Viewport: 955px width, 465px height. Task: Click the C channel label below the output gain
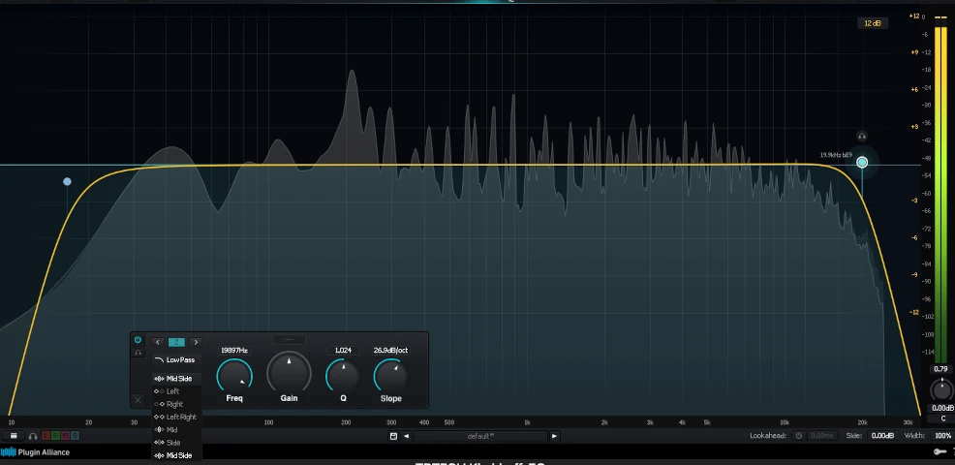(943, 418)
